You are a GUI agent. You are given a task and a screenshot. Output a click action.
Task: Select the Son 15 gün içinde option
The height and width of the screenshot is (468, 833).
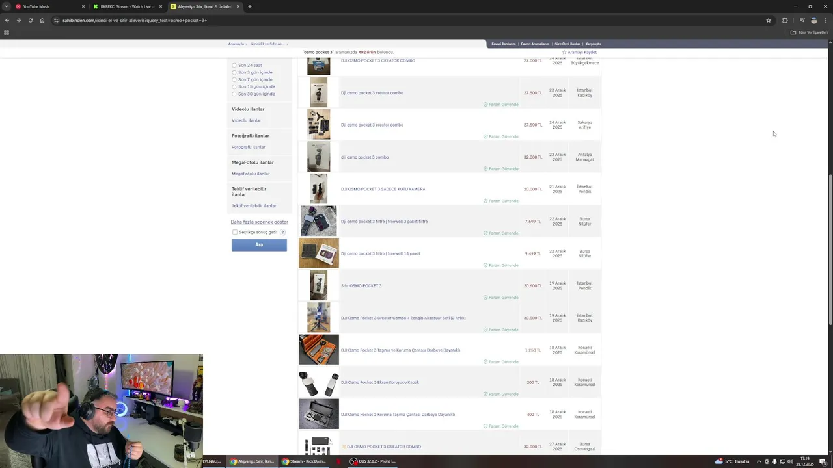[234, 86]
